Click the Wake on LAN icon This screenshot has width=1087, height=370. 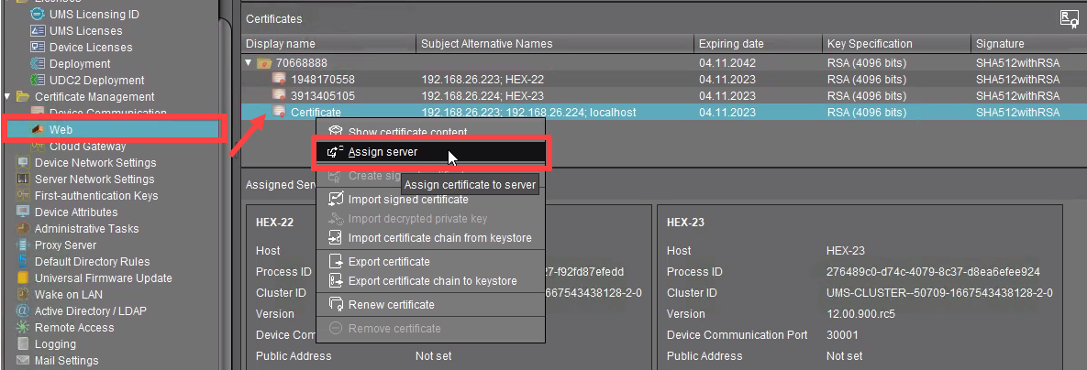pyautogui.click(x=23, y=295)
